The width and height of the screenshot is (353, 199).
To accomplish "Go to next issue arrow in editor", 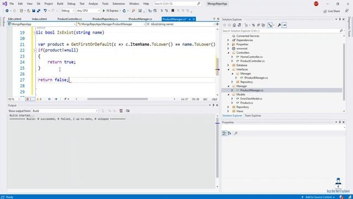I will (x=56, y=99).
